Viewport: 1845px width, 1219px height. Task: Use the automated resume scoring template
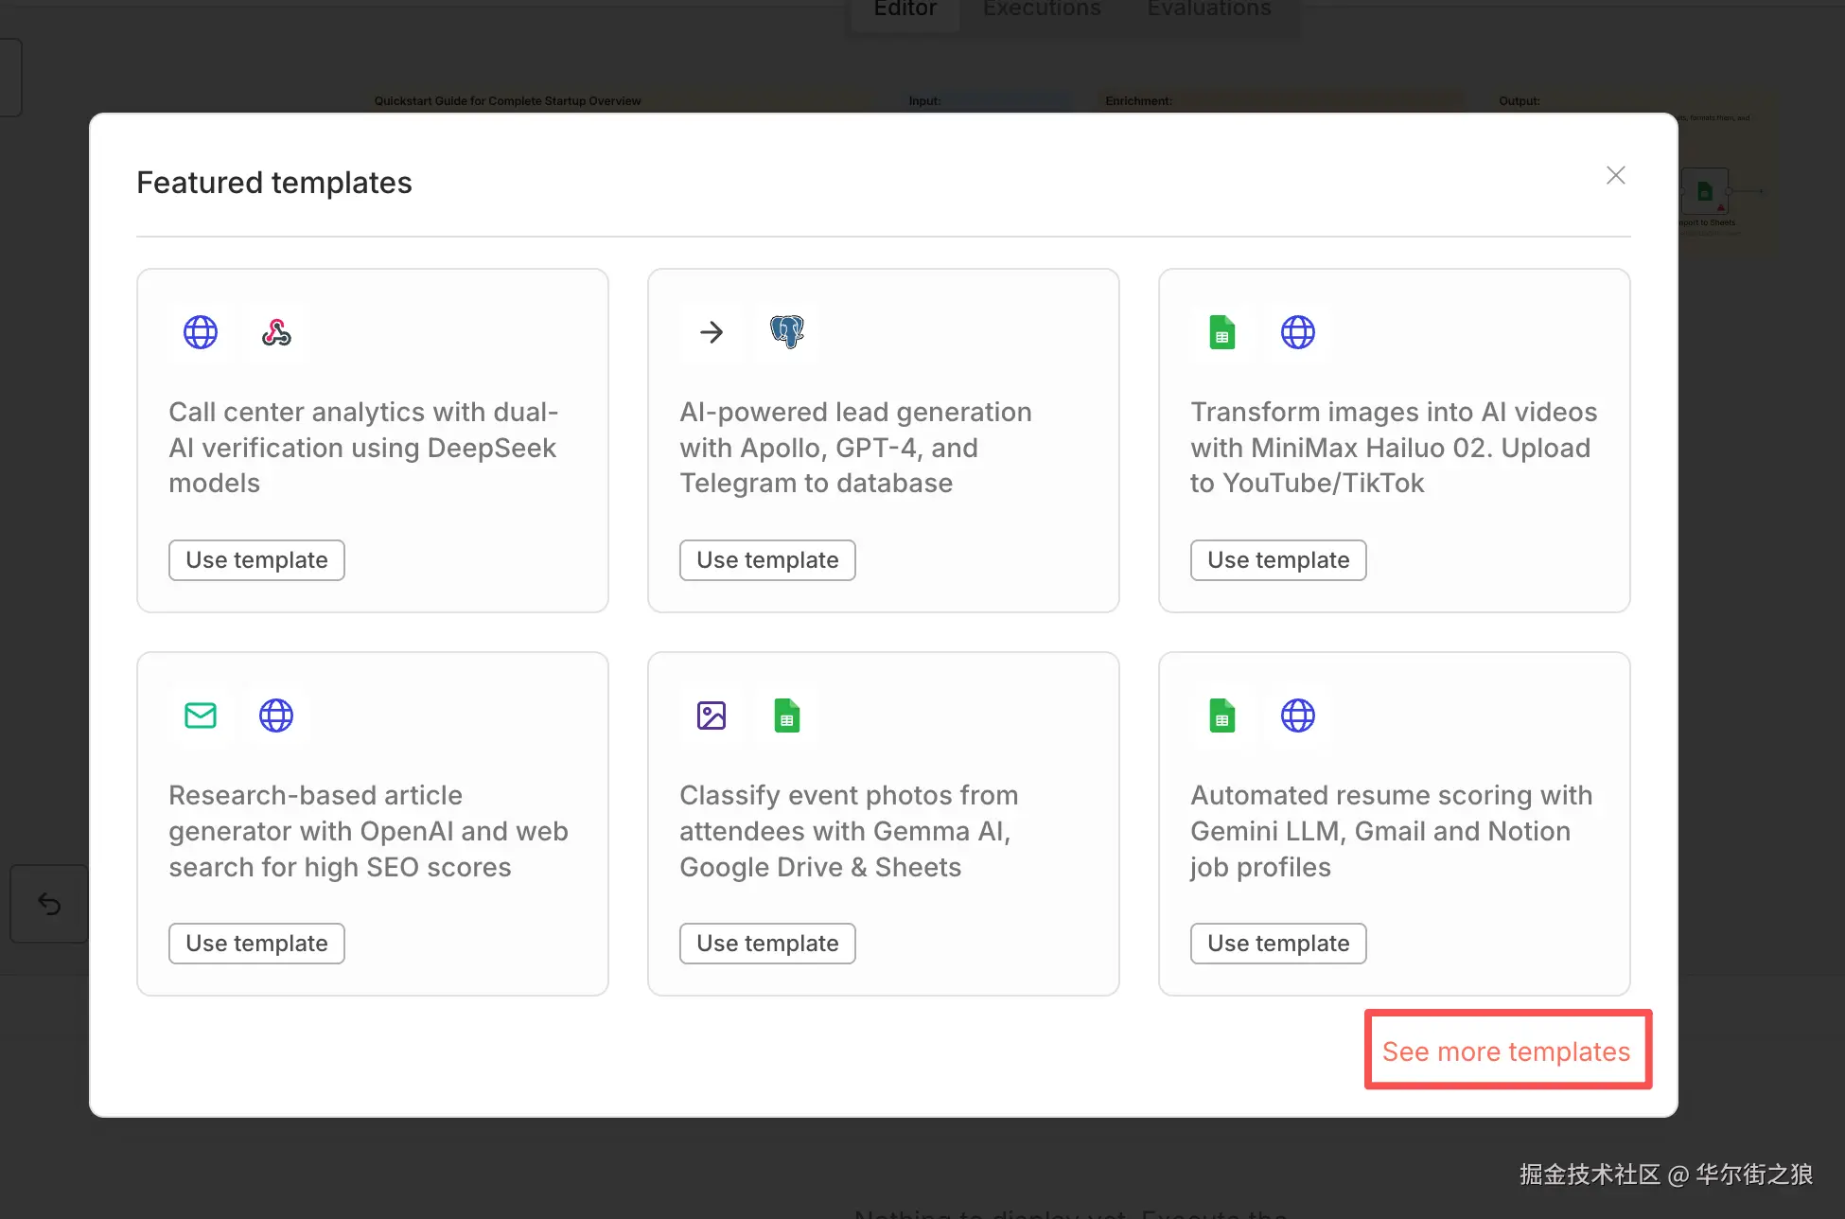click(x=1278, y=944)
